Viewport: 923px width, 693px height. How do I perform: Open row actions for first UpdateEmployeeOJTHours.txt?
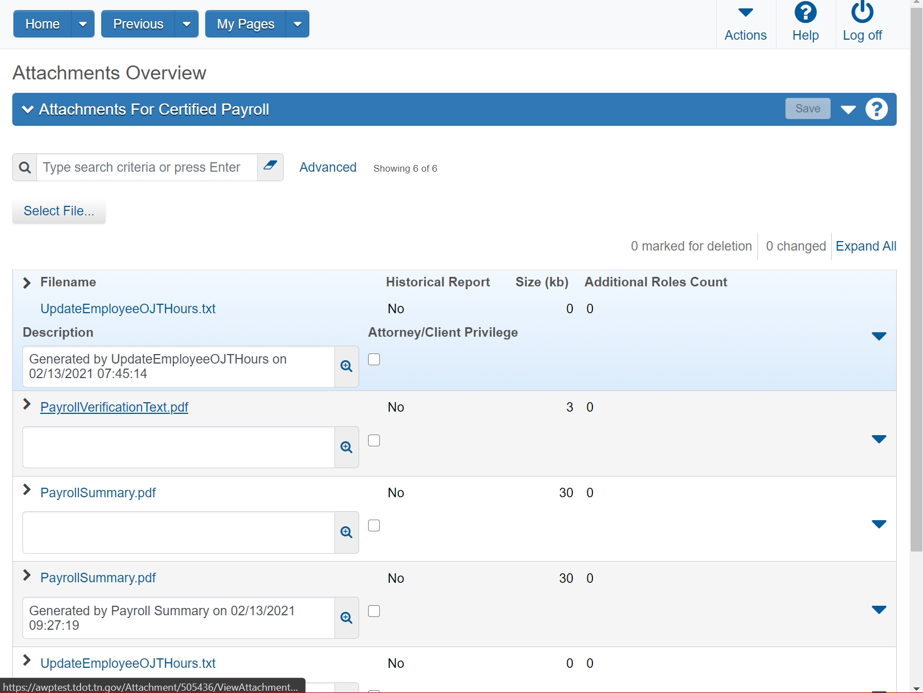click(x=879, y=336)
